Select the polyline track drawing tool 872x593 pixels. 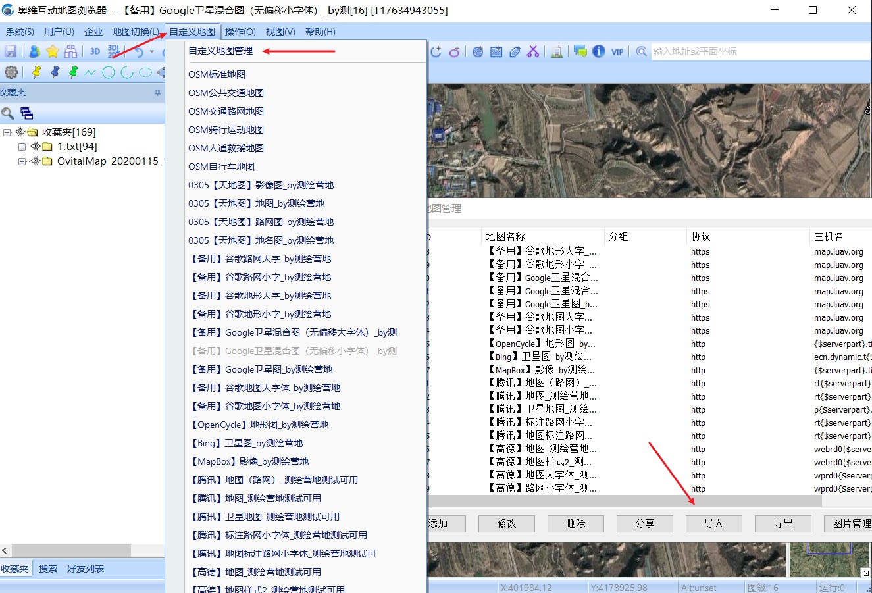90,72
